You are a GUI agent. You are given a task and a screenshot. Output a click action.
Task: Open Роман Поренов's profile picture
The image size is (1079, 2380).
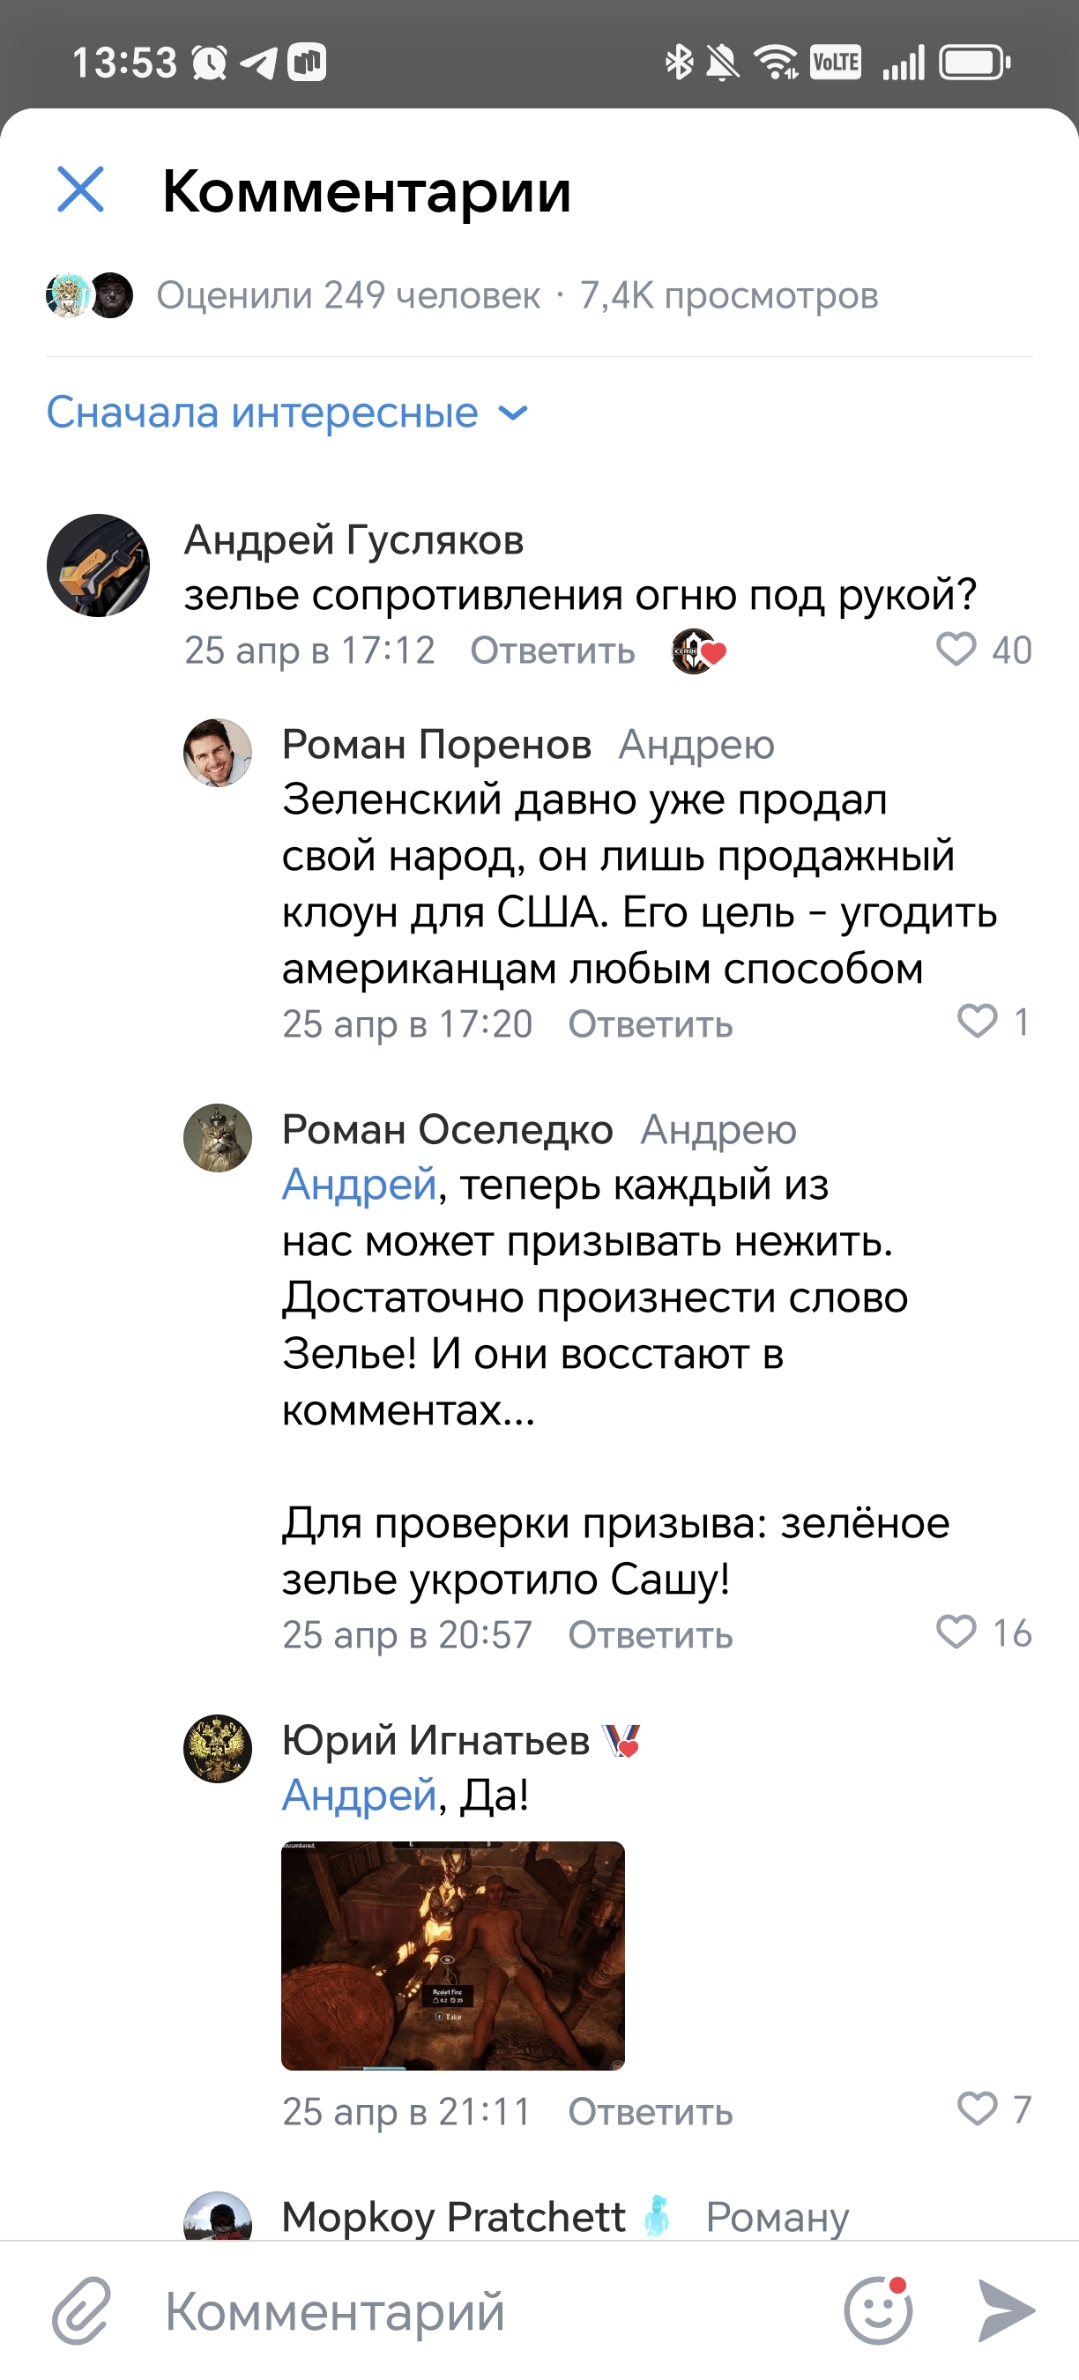(x=217, y=753)
